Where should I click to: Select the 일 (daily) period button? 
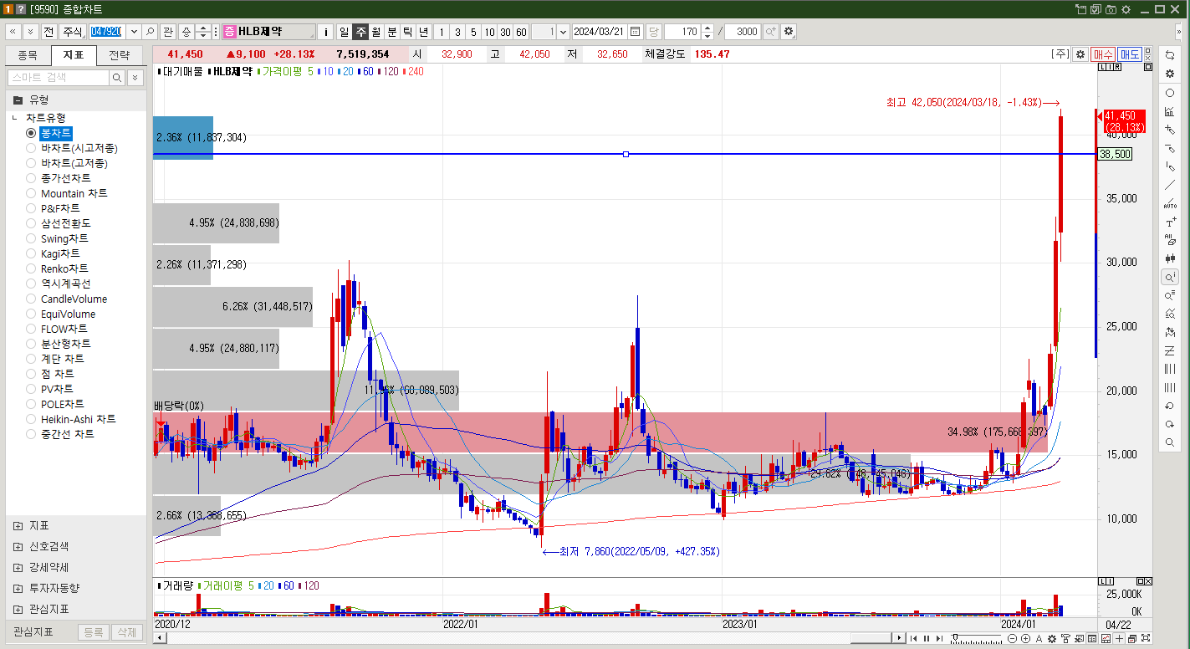click(x=344, y=32)
